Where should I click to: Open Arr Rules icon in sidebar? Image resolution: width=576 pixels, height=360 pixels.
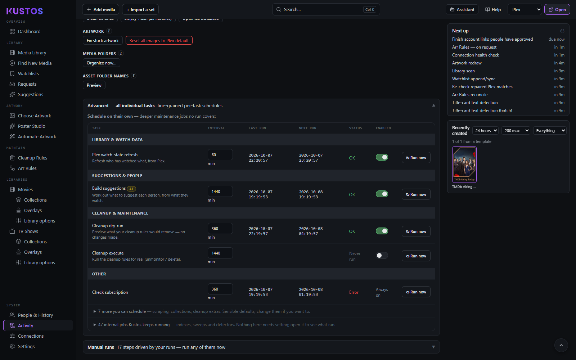coord(12,168)
